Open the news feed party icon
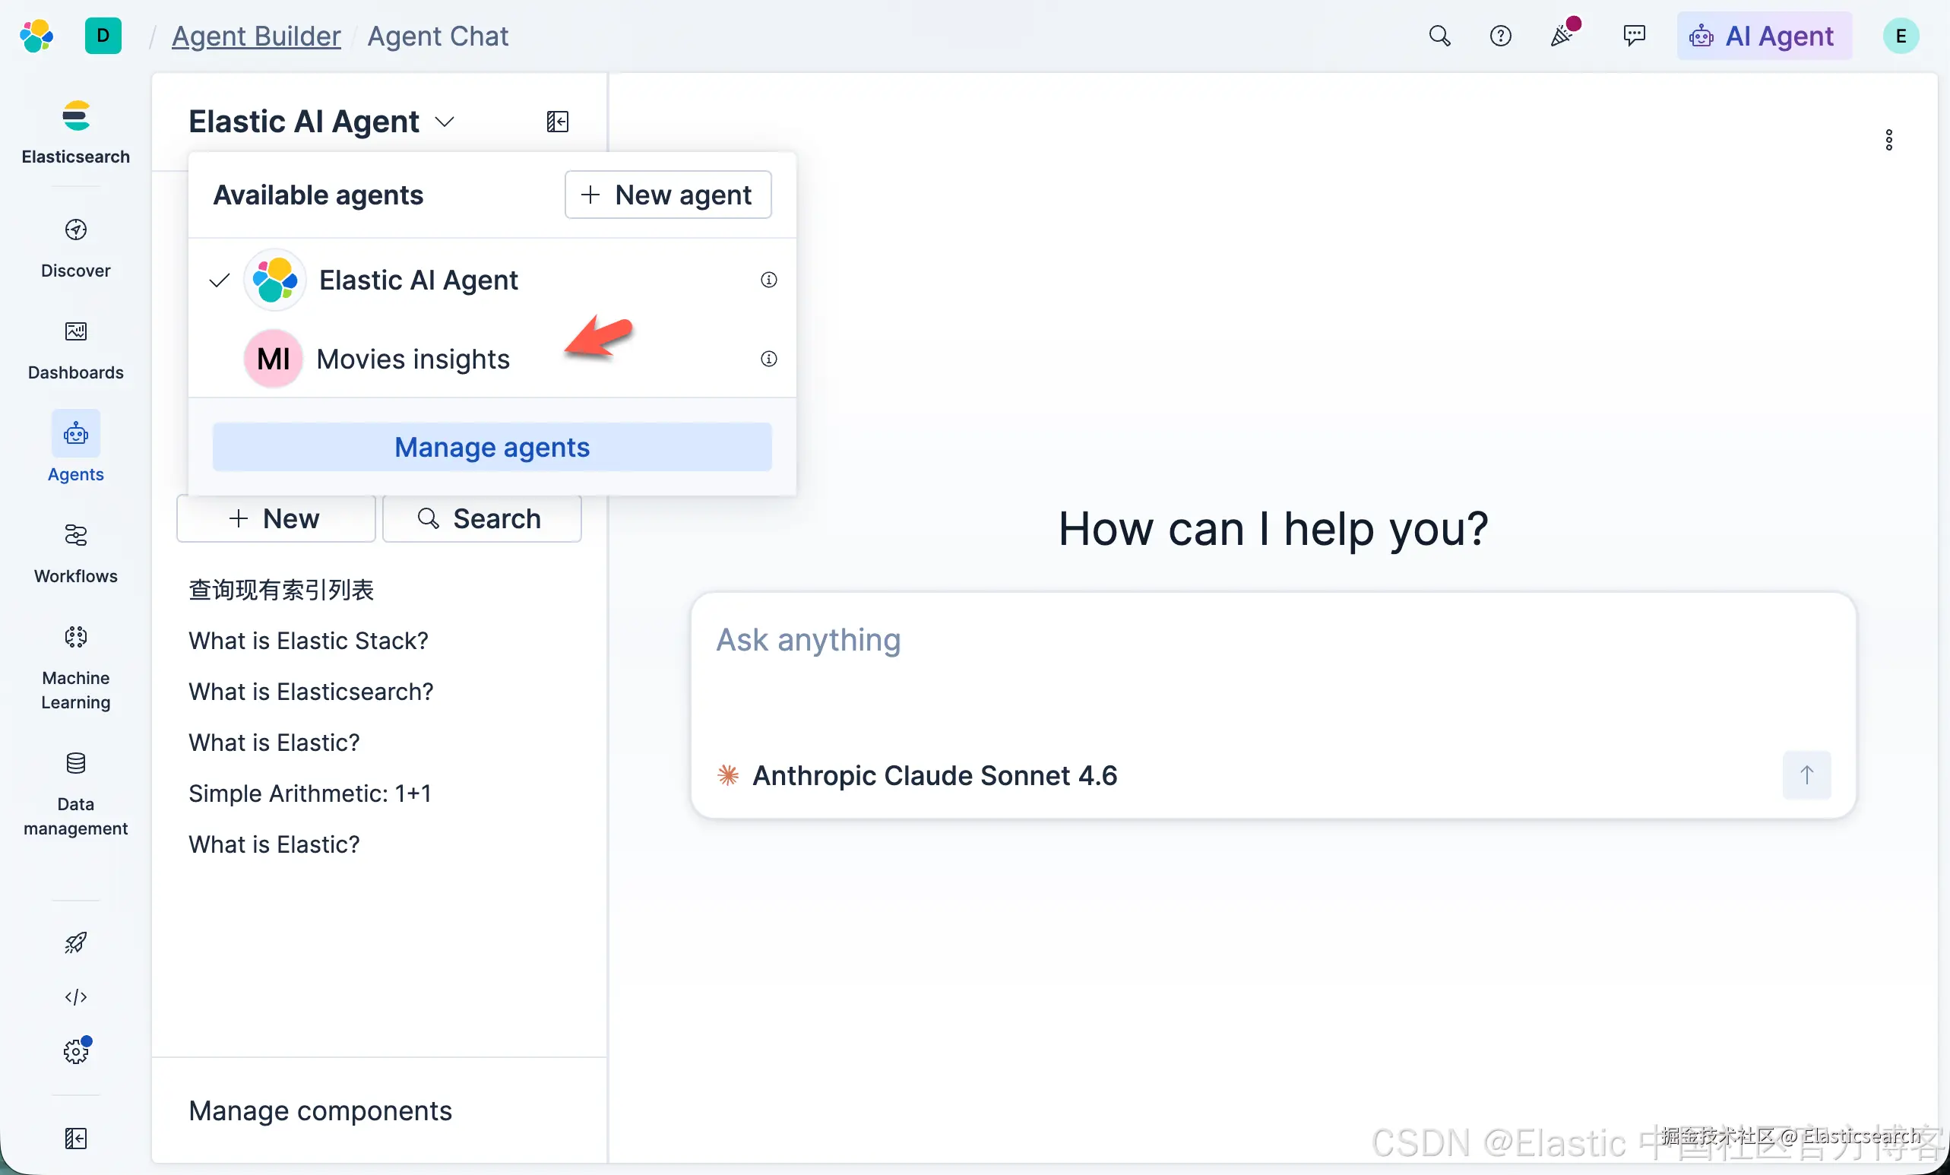 pos(1563,34)
